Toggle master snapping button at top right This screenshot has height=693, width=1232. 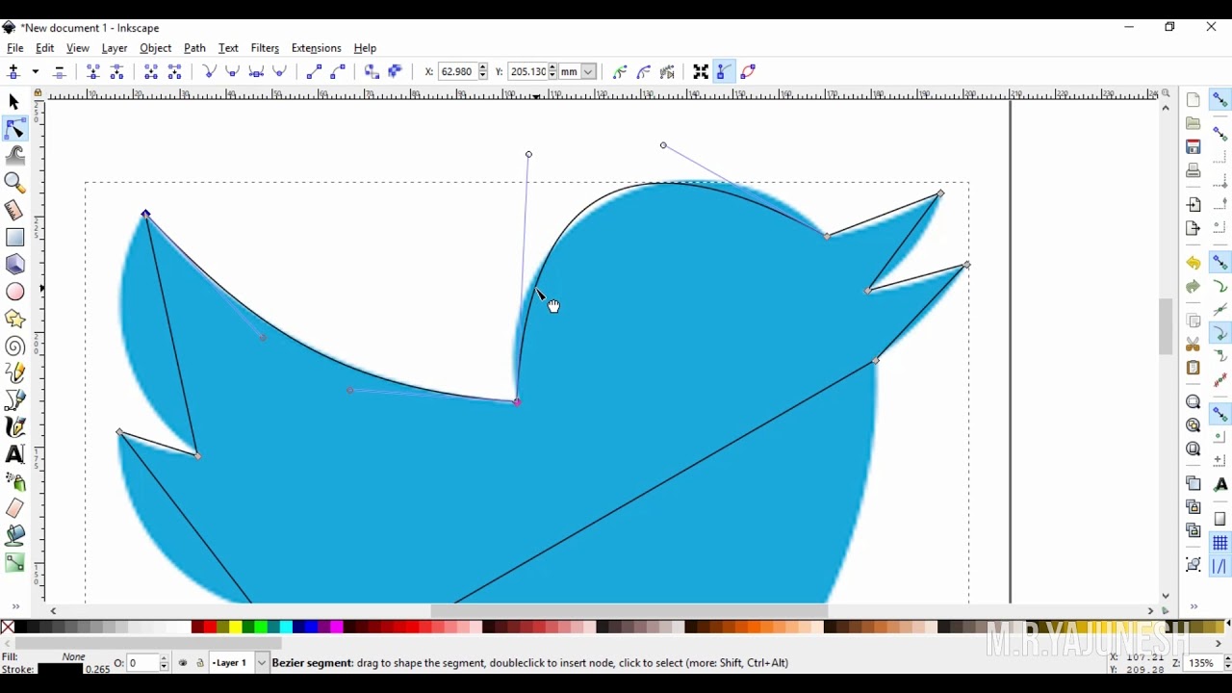[x=1219, y=100]
